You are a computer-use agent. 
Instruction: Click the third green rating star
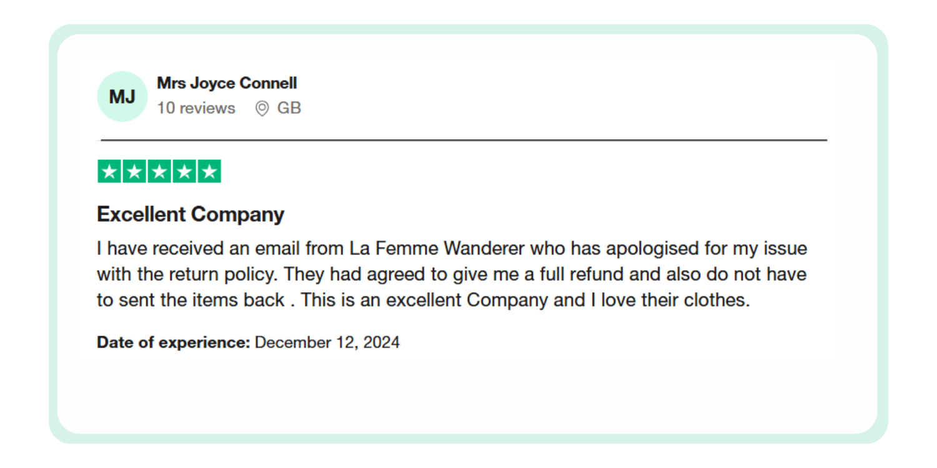point(159,172)
